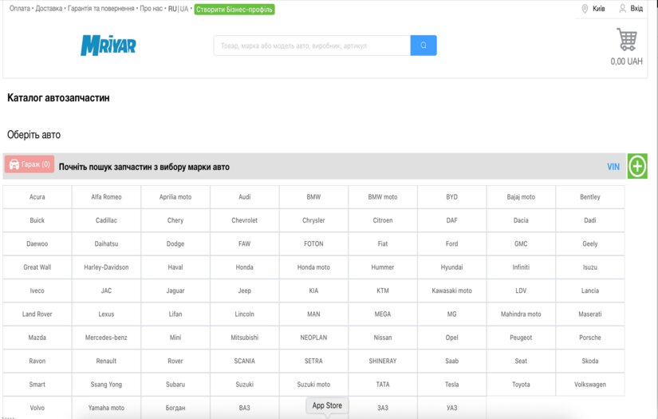Click the user icon next to Вхід
Image resolution: width=658 pixels, height=419 pixels.
(x=622, y=9)
